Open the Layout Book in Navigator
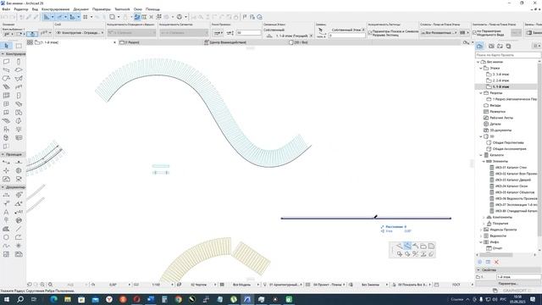Screen dimensions: 542x305 [x=500, y=46]
